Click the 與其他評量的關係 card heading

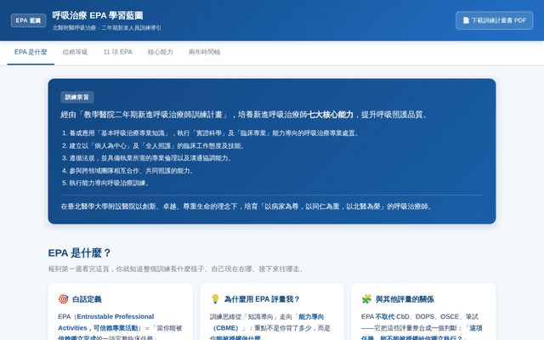405,299
